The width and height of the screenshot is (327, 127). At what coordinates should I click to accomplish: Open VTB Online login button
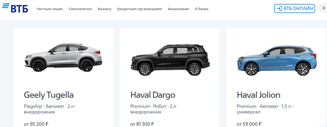pyautogui.click(x=295, y=9)
